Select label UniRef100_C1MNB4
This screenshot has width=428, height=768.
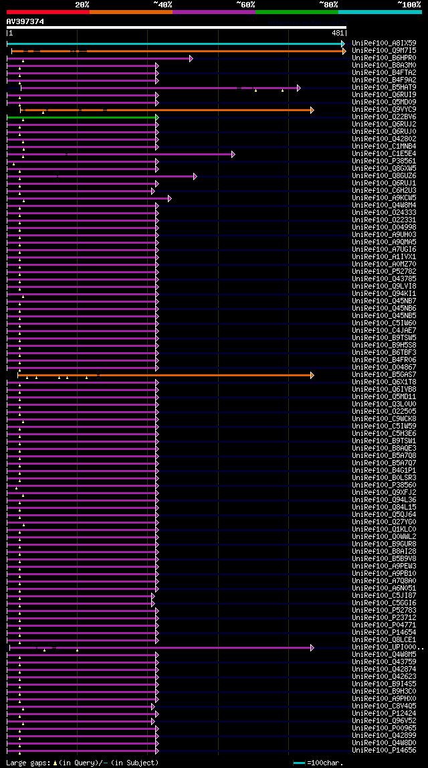click(x=384, y=147)
